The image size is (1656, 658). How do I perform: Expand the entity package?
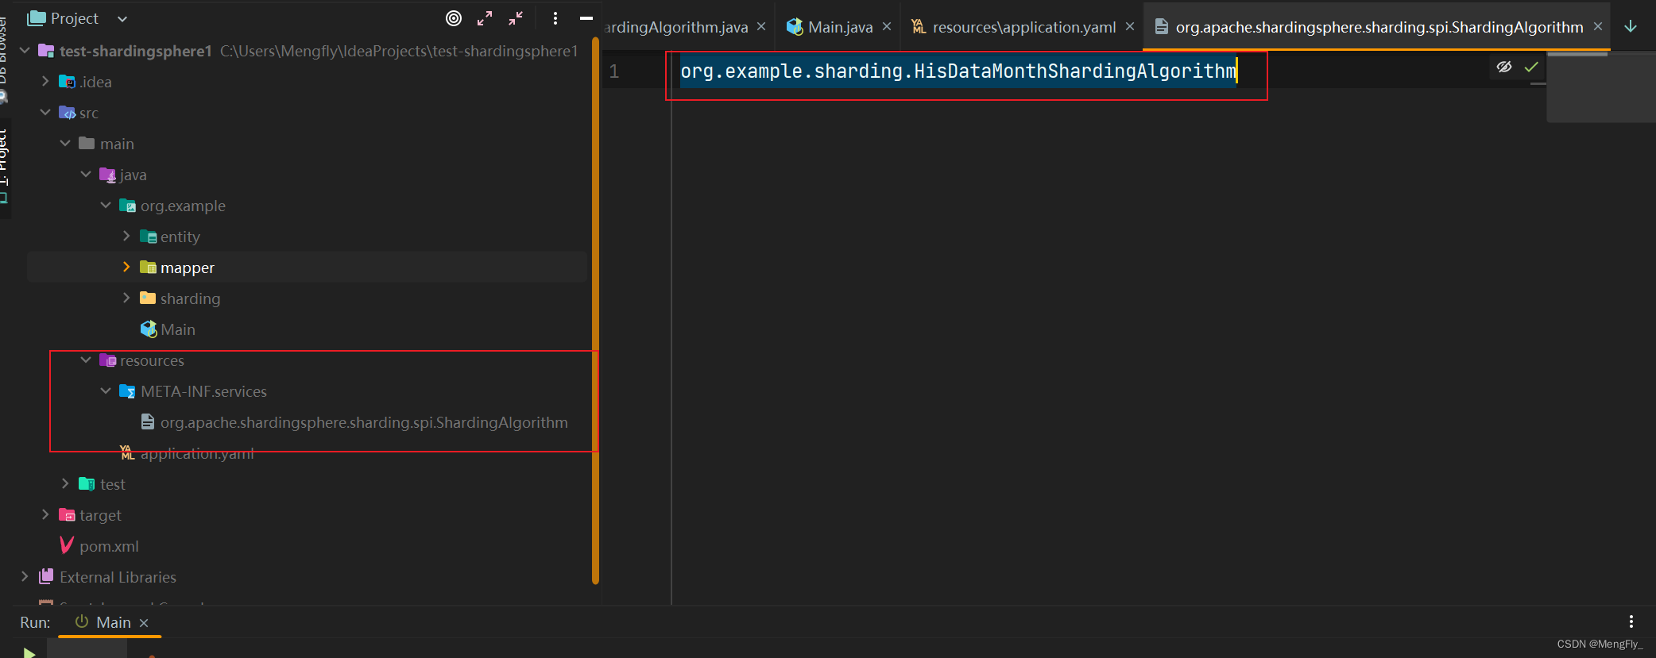pyautogui.click(x=126, y=237)
